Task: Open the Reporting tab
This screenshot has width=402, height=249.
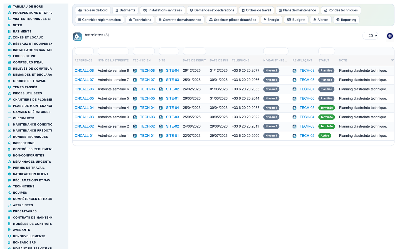Action: point(346,20)
